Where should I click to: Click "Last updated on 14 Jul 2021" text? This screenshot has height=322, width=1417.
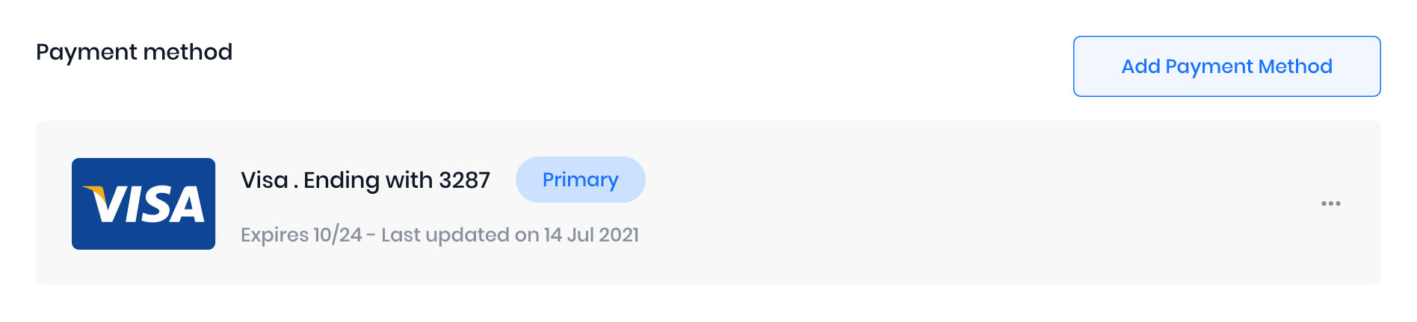point(510,235)
